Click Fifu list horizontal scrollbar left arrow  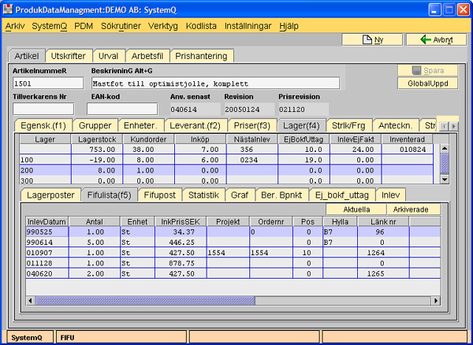(30, 300)
